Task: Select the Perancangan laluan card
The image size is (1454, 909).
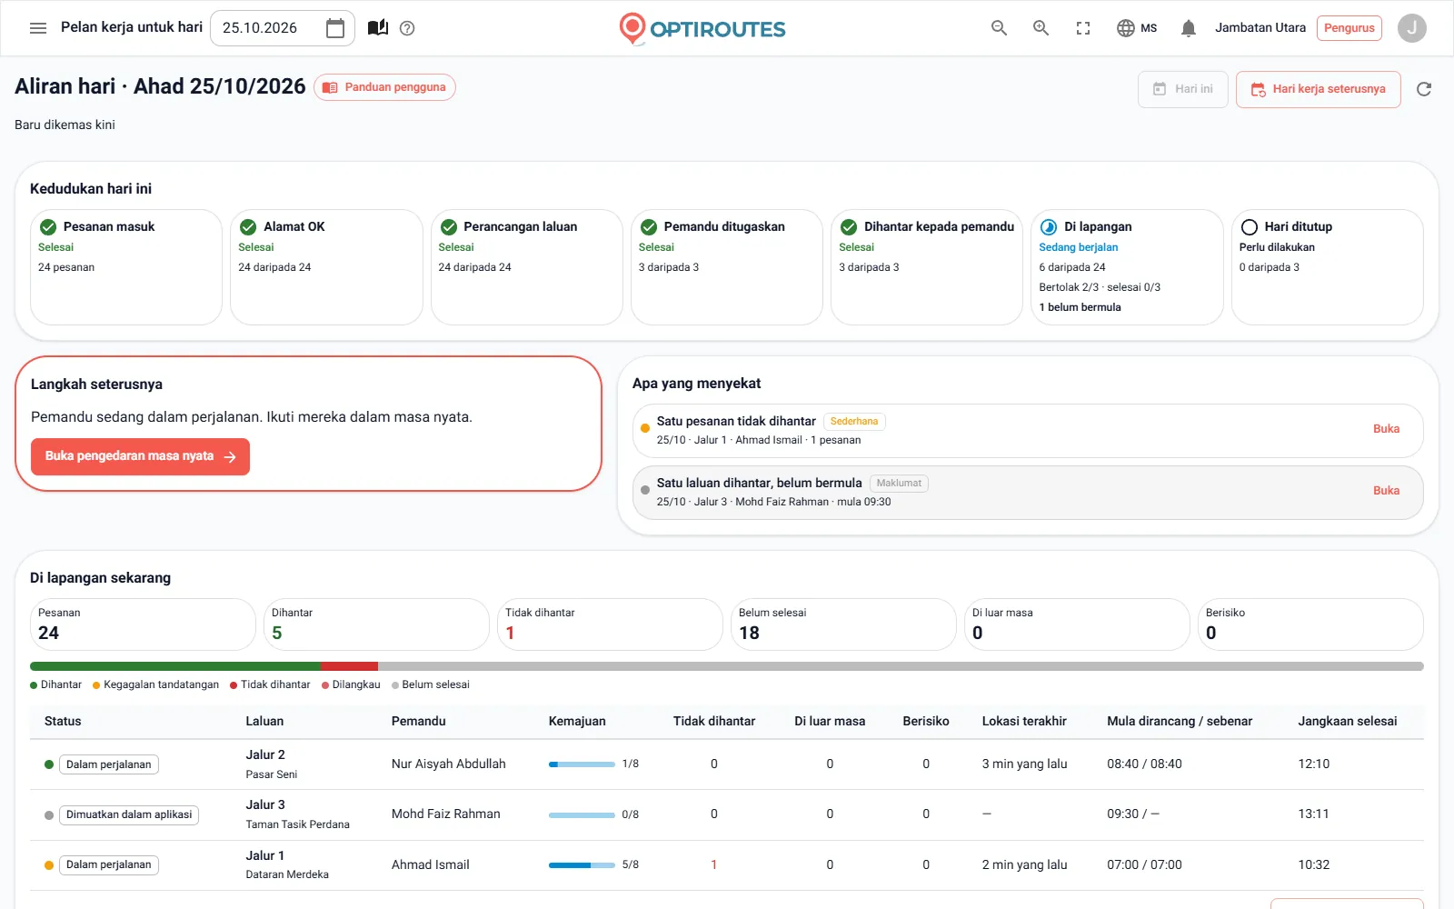Action: pyautogui.click(x=527, y=267)
